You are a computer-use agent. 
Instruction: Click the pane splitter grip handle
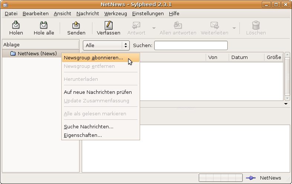click(186, 109)
